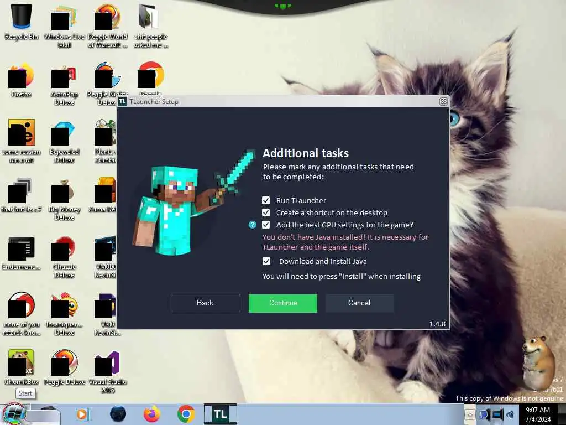Click the network tray icon
The width and height of the screenshot is (566, 425).
point(497,414)
